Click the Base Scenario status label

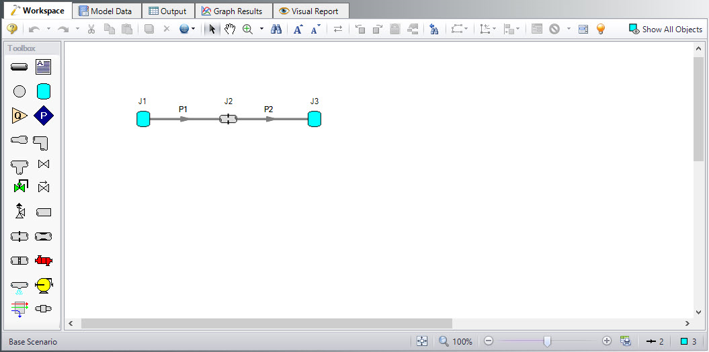33,341
